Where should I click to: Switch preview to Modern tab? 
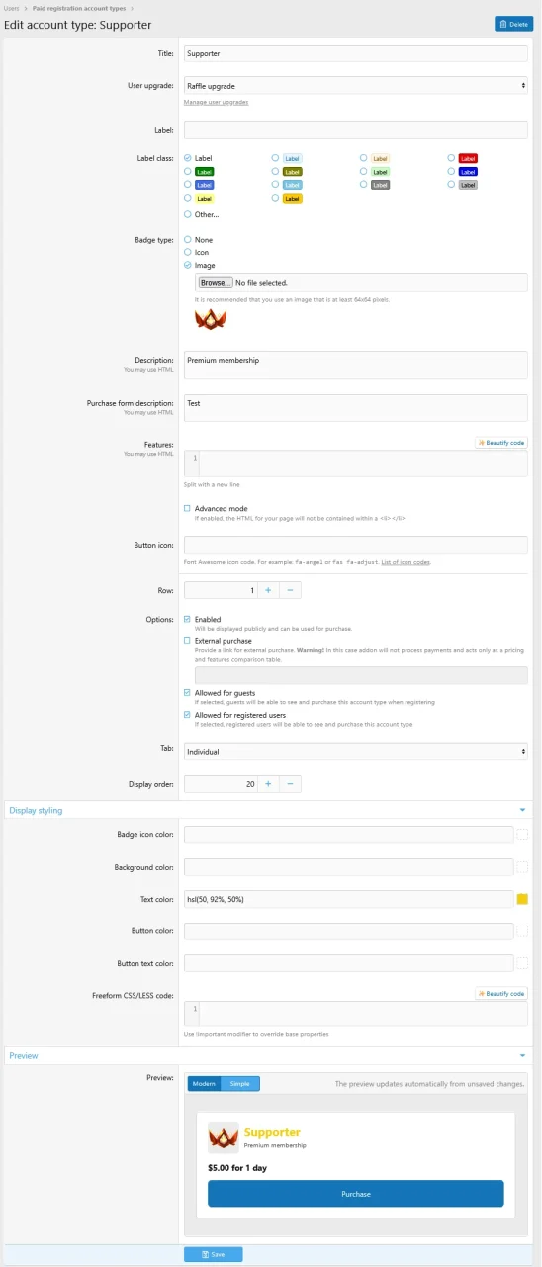[x=204, y=1083]
